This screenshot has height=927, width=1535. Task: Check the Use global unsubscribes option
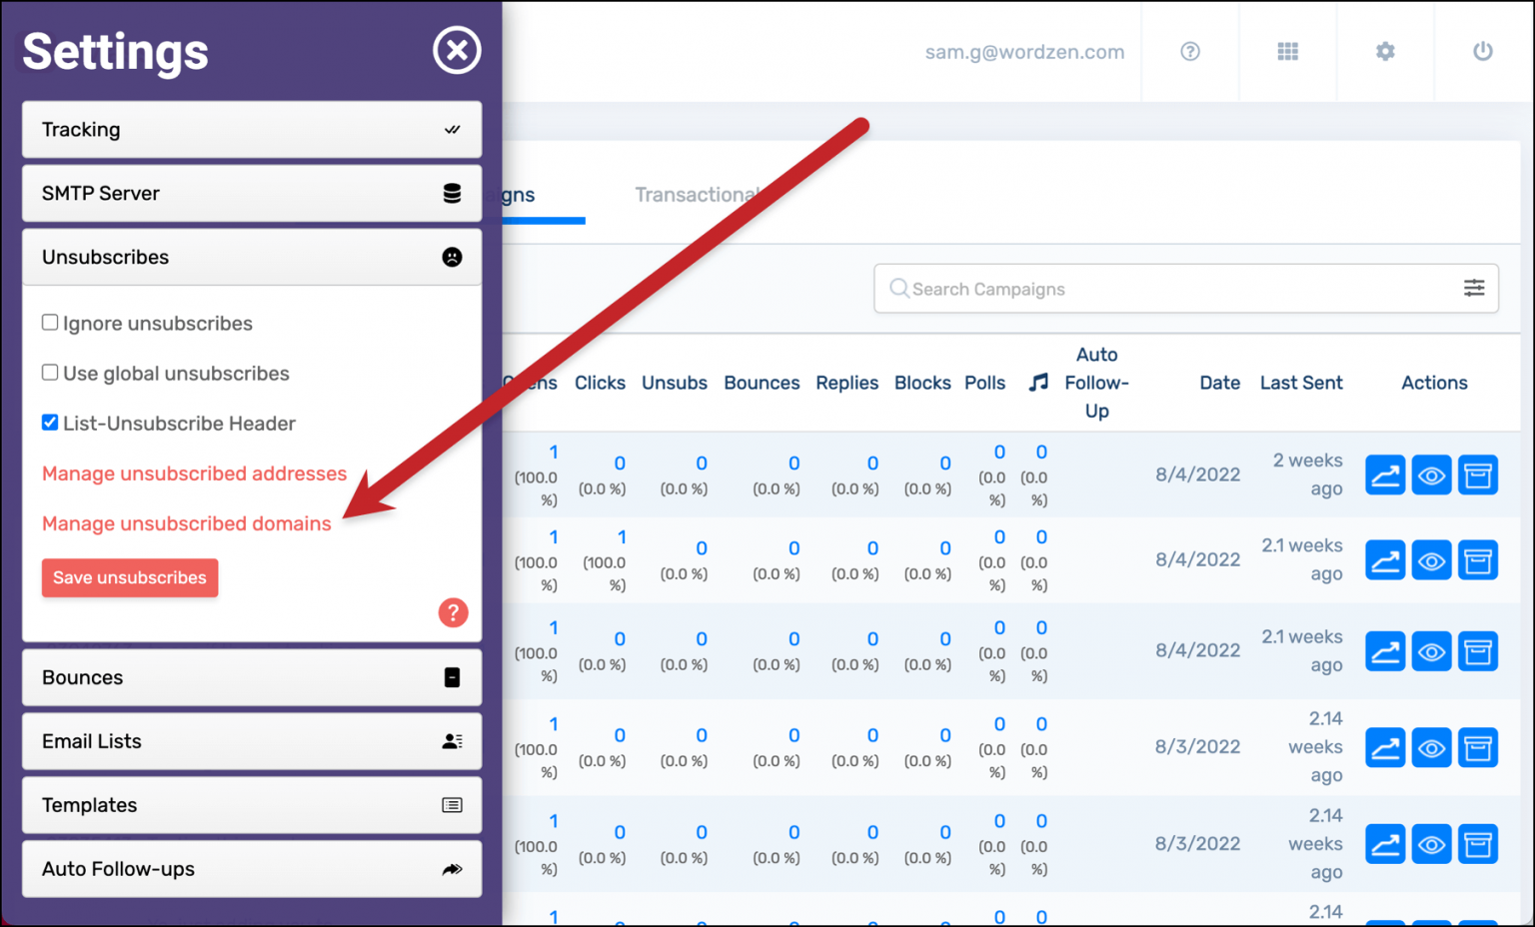point(50,372)
